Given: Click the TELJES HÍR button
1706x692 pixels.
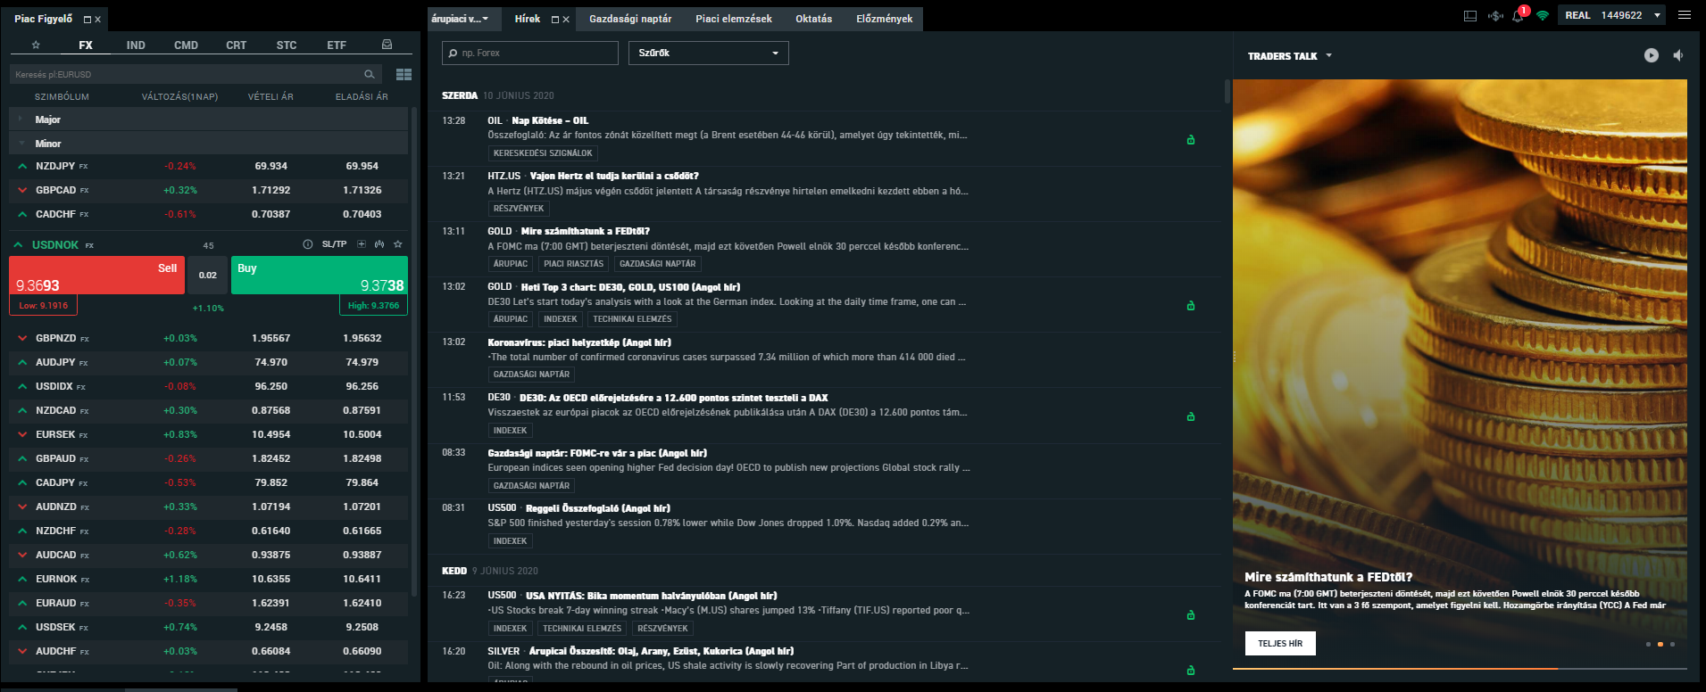Looking at the screenshot, I should pyautogui.click(x=1280, y=643).
